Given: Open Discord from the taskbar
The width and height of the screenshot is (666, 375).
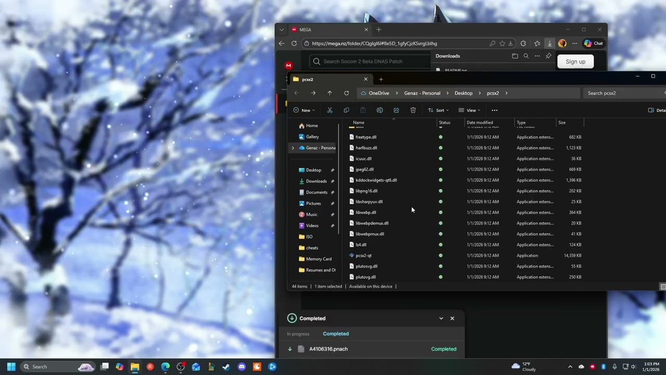Looking at the screenshot, I should (x=241, y=367).
